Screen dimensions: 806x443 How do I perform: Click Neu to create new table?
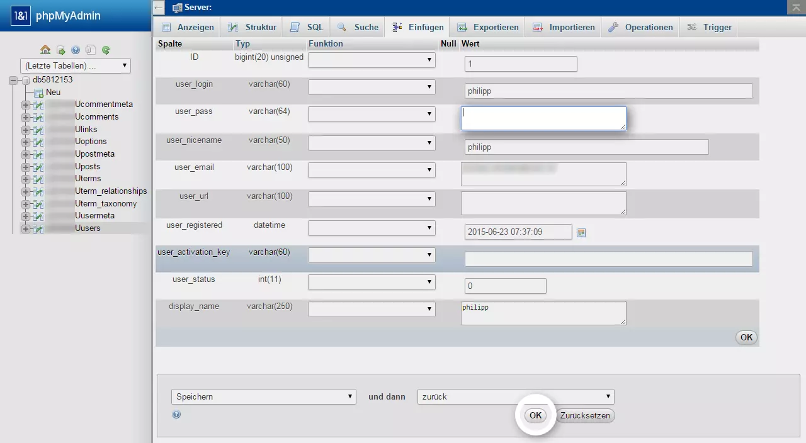point(54,93)
